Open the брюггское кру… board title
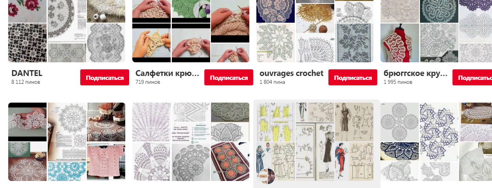The width and height of the screenshot is (492, 188). [416, 73]
